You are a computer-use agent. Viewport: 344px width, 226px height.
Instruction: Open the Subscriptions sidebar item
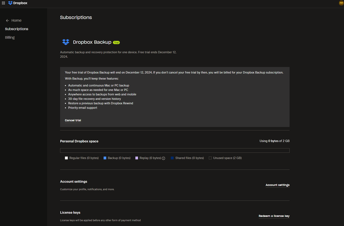pyautogui.click(x=17, y=29)
